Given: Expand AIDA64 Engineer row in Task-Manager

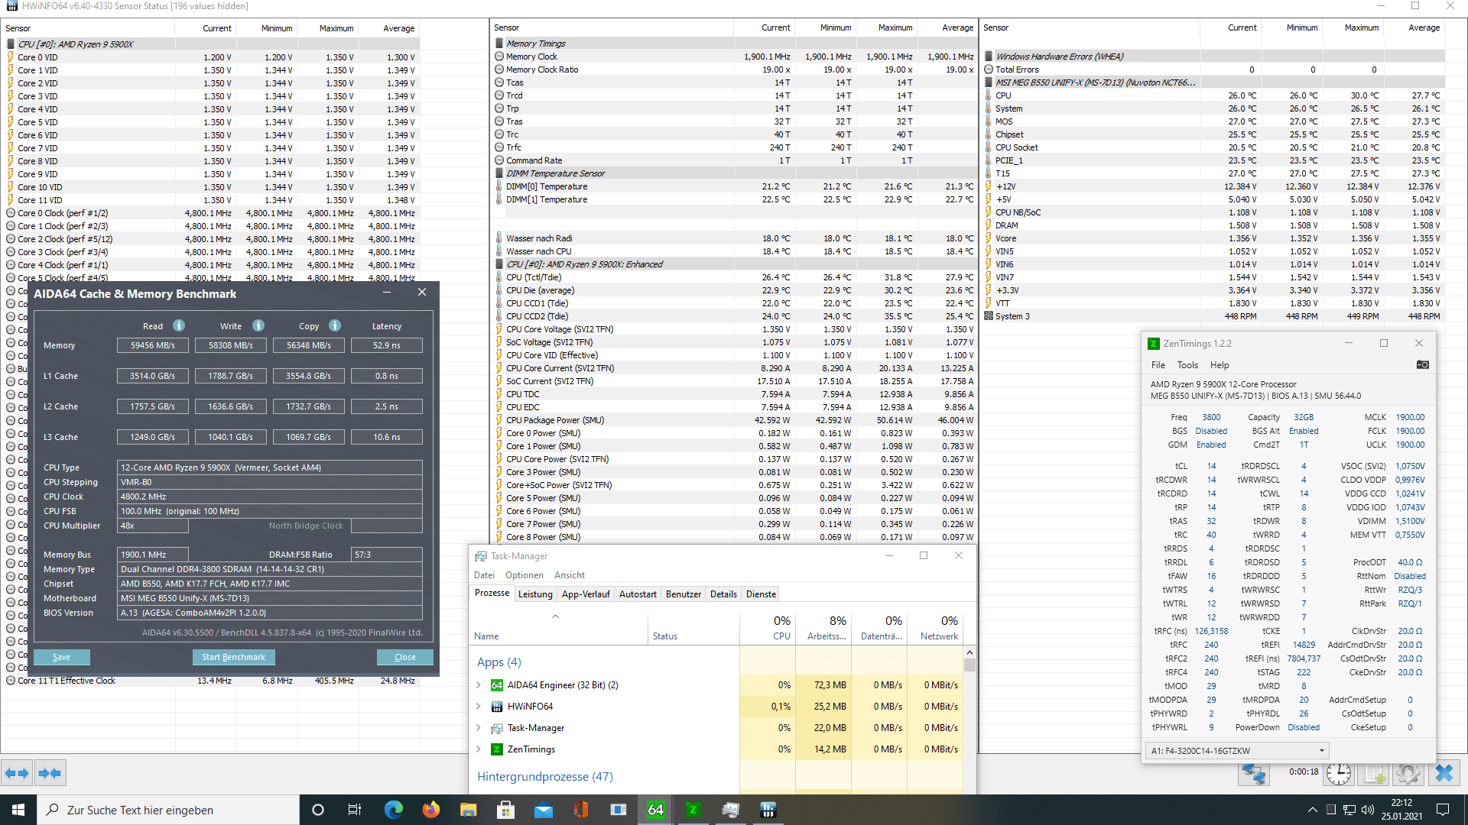Looking at the screenshot, I should [479, 685].
